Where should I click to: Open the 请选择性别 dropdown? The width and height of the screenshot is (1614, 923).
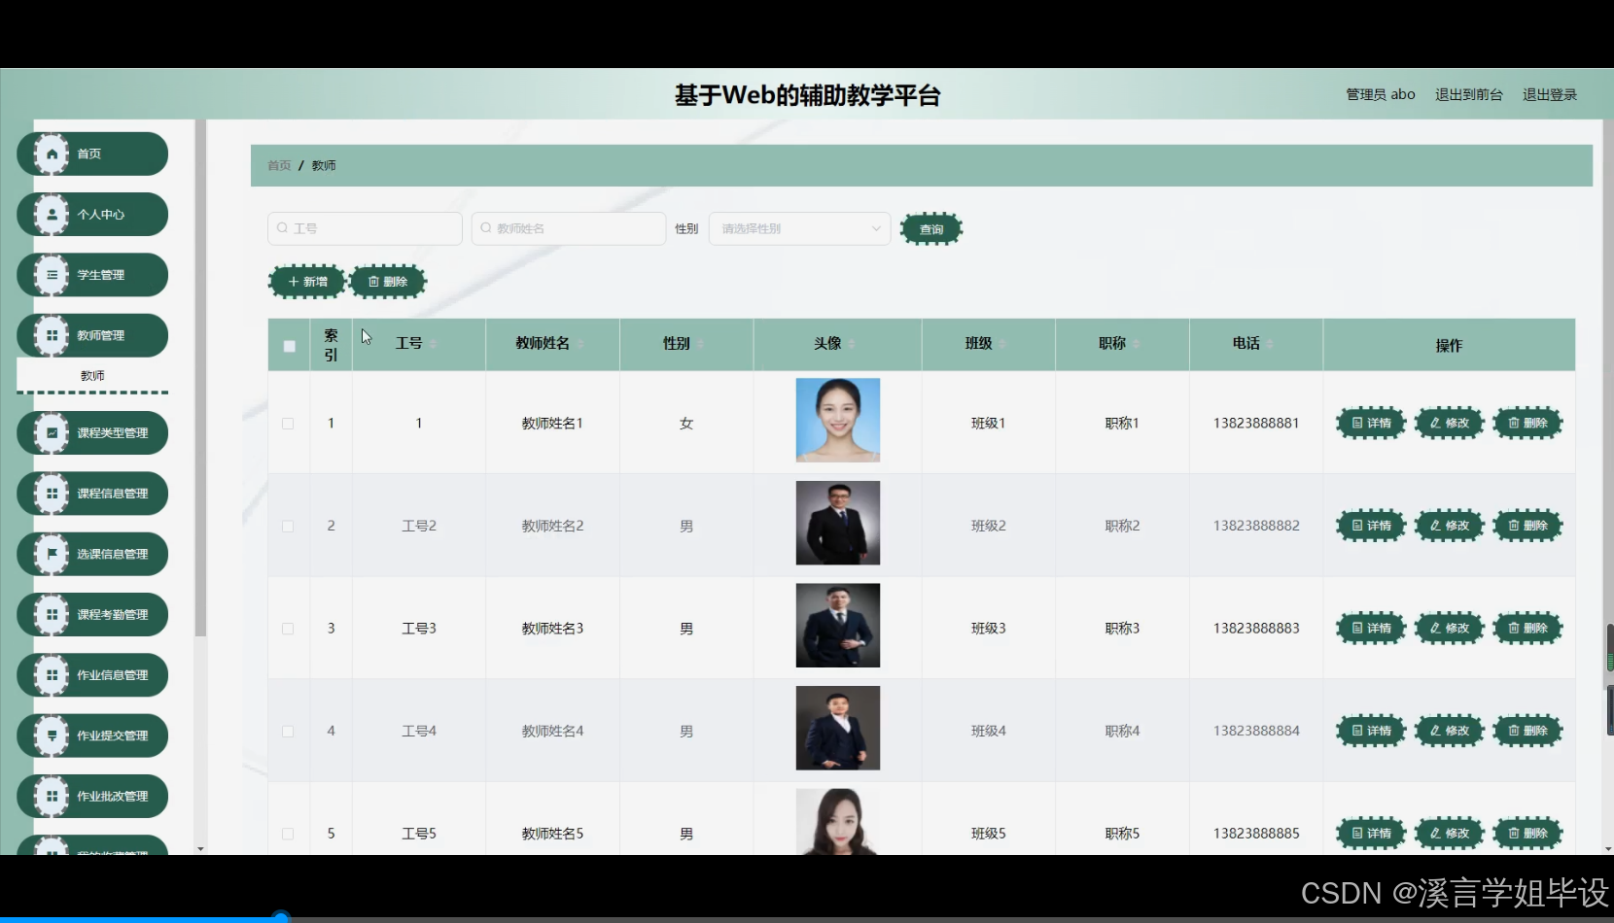(799, 228)
